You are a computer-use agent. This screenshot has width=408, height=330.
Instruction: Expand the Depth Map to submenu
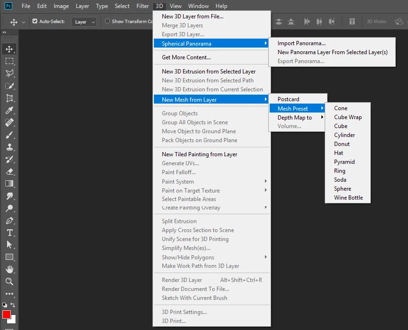297,118
